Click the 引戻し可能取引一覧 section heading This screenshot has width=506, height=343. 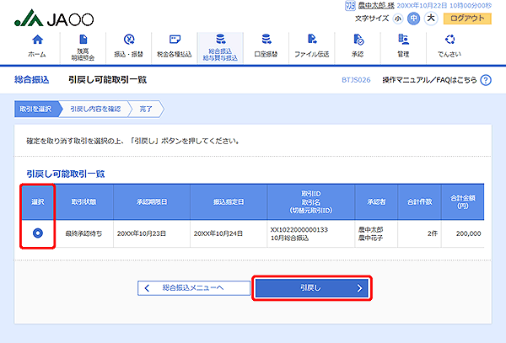click(66, 174)
